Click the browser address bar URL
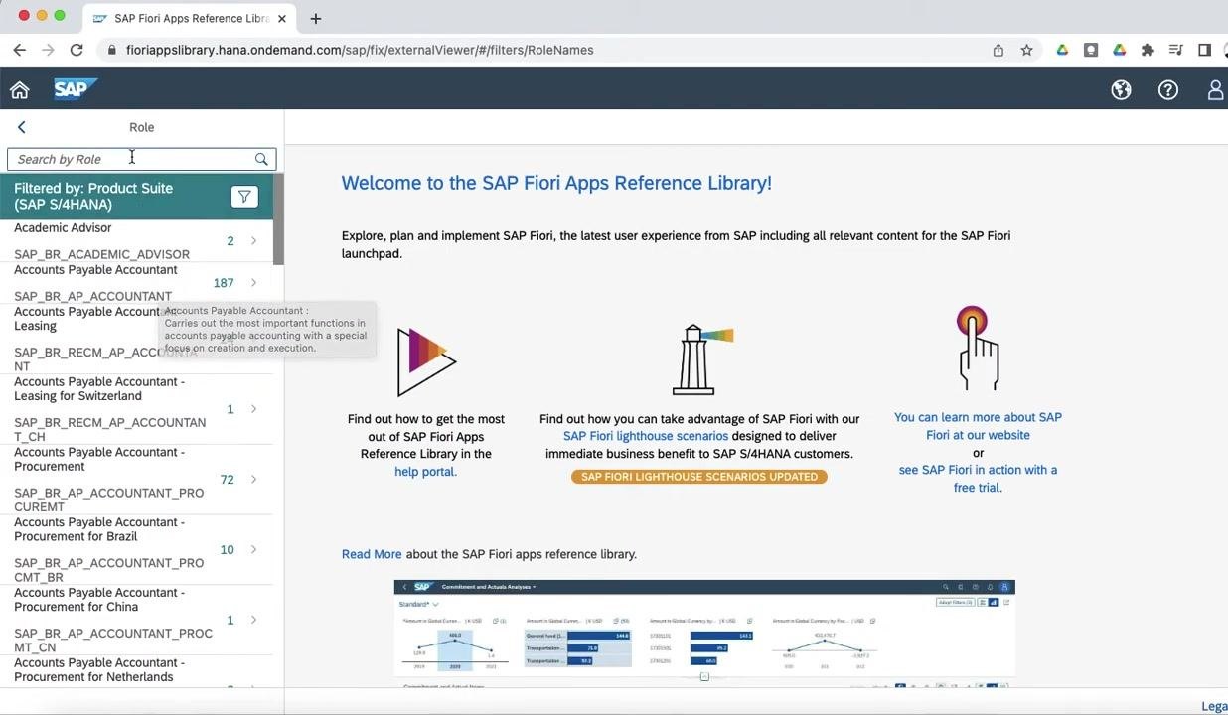1228x715 pixels. point(360,50)
